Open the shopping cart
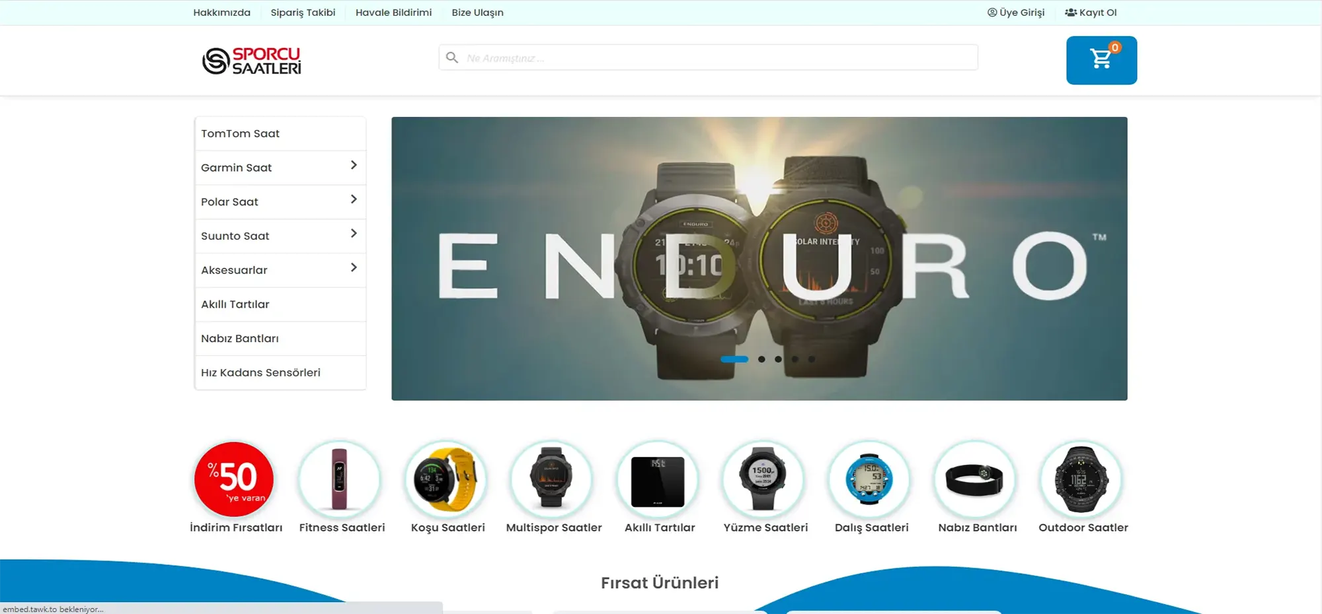The height and width of the screenshot is (614, 1322). [1101, 60]
